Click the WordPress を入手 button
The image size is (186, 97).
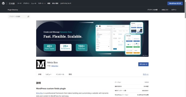tap(175, 3)
